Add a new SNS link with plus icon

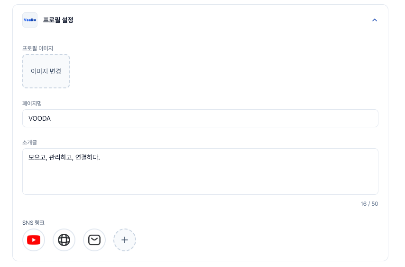(x=125, y=240)
